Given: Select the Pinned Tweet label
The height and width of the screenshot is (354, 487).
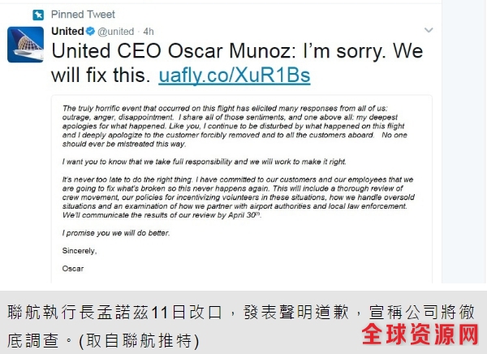Looking at the screenshot, I should 83,15.
